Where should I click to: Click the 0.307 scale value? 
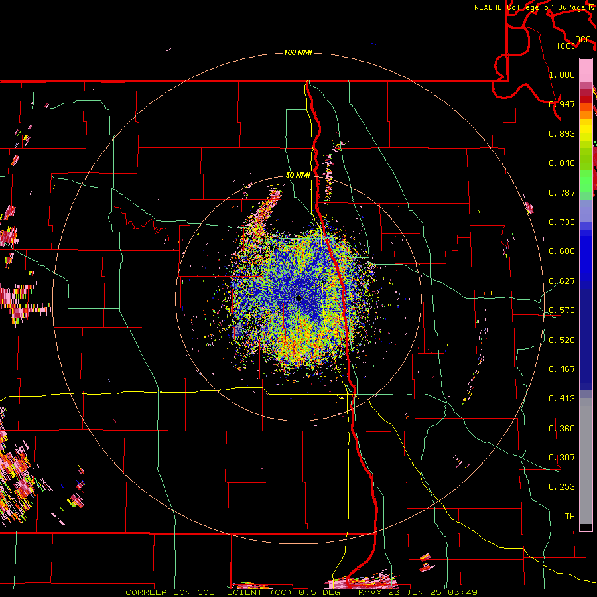(x=562, y=458)
